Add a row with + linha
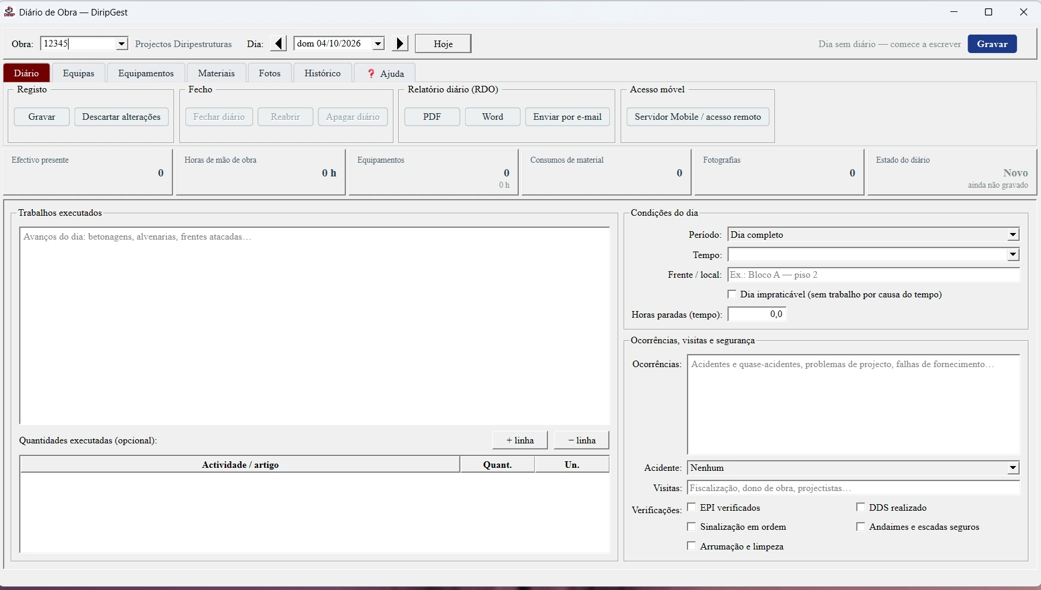The width and height of the screenshot is (1041, 590). click(520, 440)
